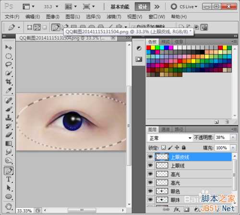This screenshot has height=215, width=240.
Task: Open the fill slider arrow
Action: pos(233,148)
